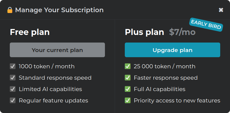Click the 25 000 token / month text

click(x=164, y=66)
